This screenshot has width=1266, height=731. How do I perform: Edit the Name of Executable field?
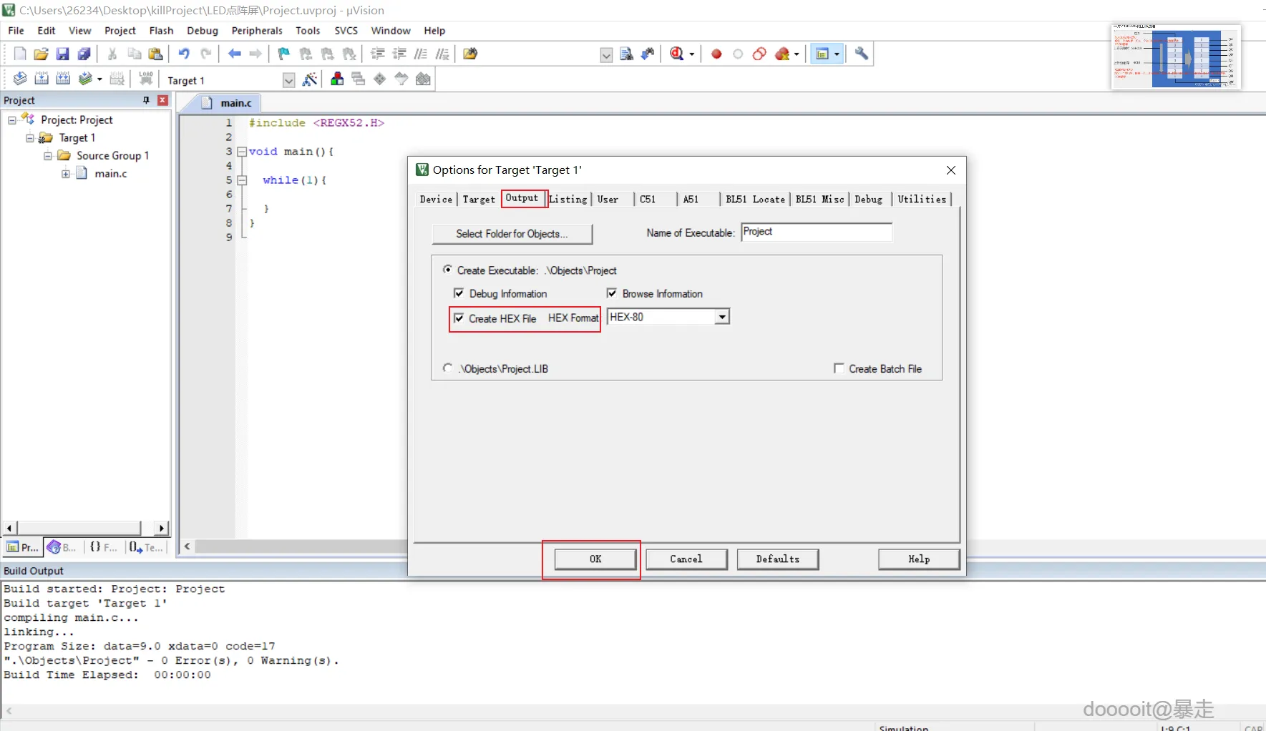click(x=817, y=232)
